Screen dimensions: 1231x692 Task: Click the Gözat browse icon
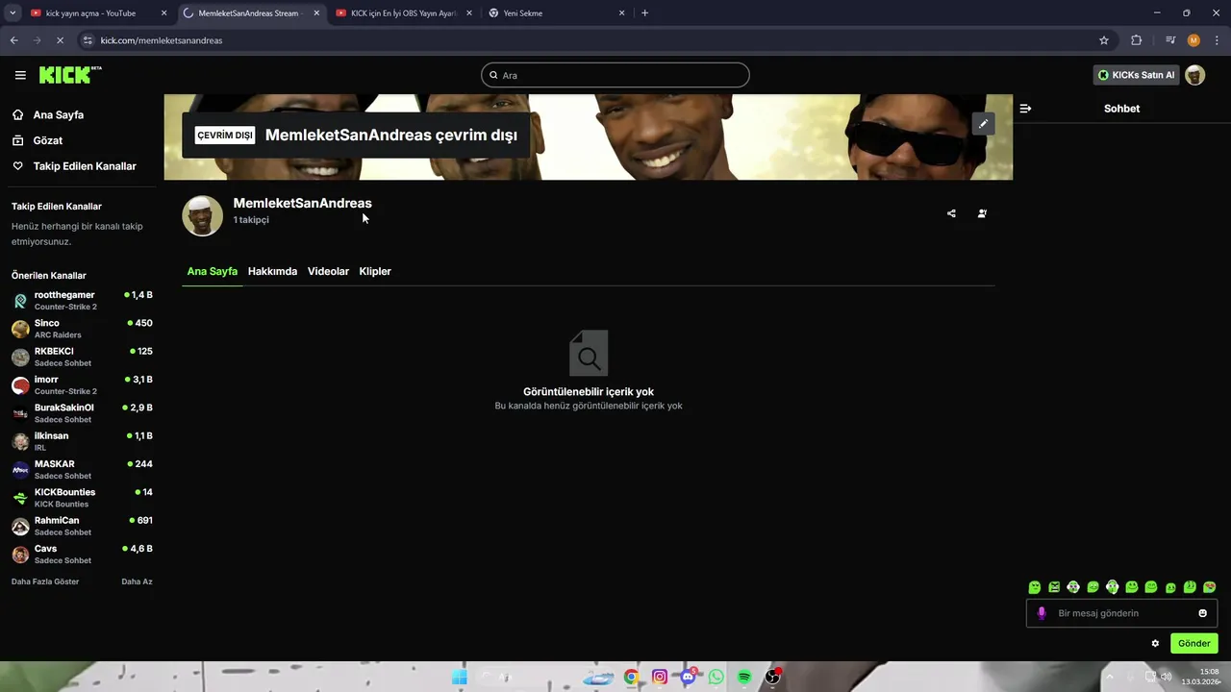click(17, 140)
